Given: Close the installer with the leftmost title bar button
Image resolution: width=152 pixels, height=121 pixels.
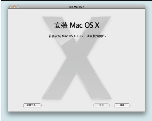Looking at the screenshot, I should tap(11, 7).
